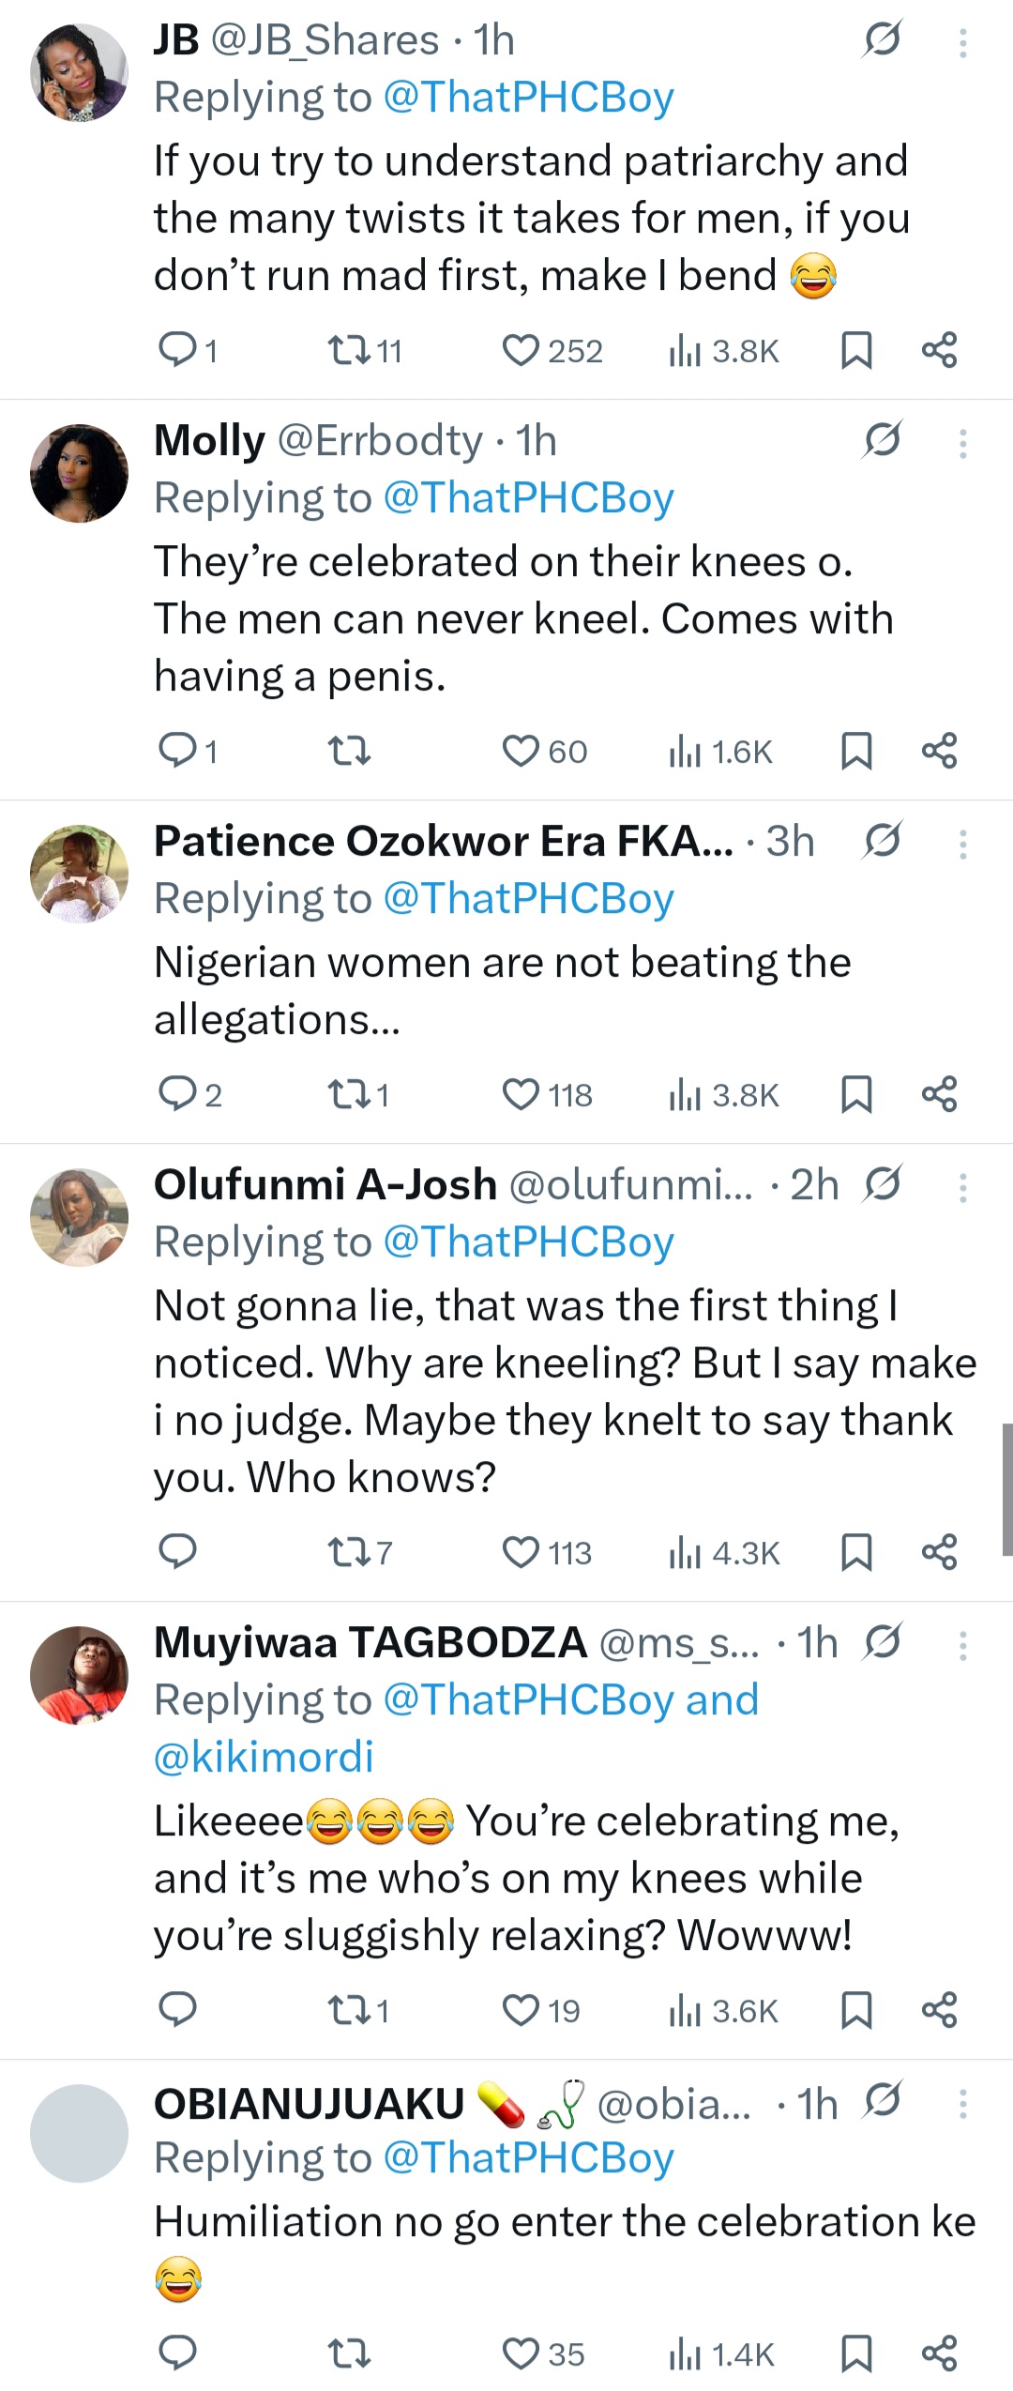Open more options for JB's tweet
The image size is (1013, 2391).
tap(962, 42)
